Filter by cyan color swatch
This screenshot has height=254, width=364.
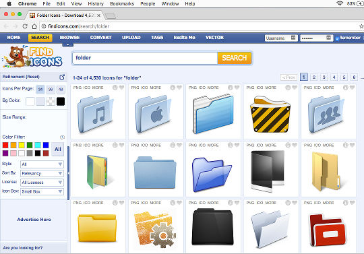coord(38,146)
